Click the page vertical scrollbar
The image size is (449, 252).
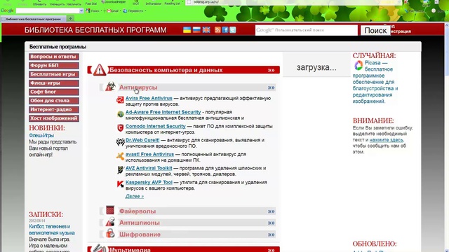(447, 137)
